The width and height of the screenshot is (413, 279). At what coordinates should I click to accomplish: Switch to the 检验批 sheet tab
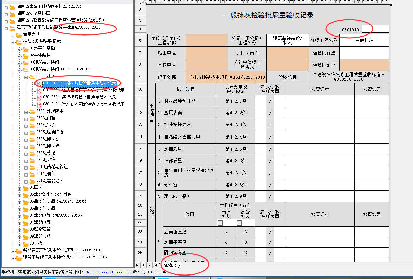click(170, 265)
